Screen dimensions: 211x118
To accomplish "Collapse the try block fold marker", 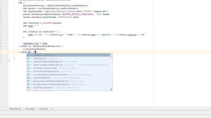I will pyautogui.click(x=8, y=3).
